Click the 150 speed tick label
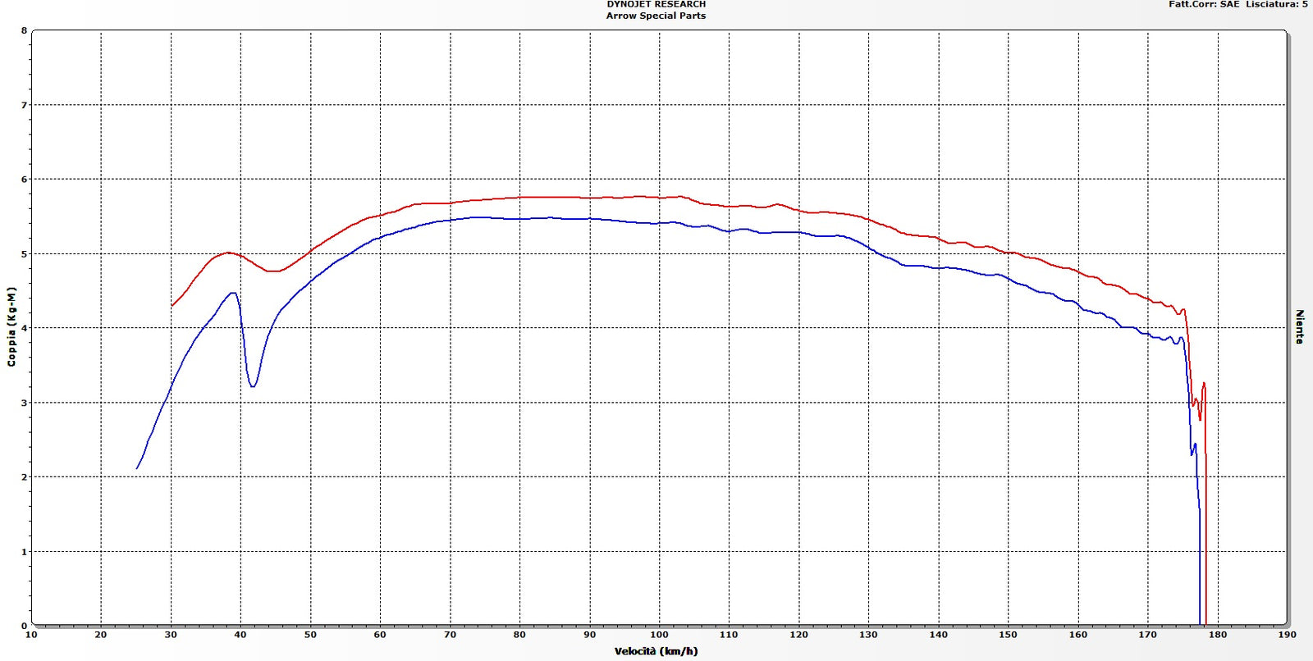The height and width of the screenshot is (661, 1313). point(1008,635)
